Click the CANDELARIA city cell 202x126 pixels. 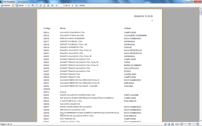point(130,74)
